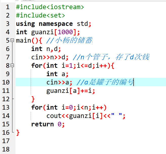Click the empty line 17 in editor
166x154 pixels.
pyautogui.click(x=76, y=141)
